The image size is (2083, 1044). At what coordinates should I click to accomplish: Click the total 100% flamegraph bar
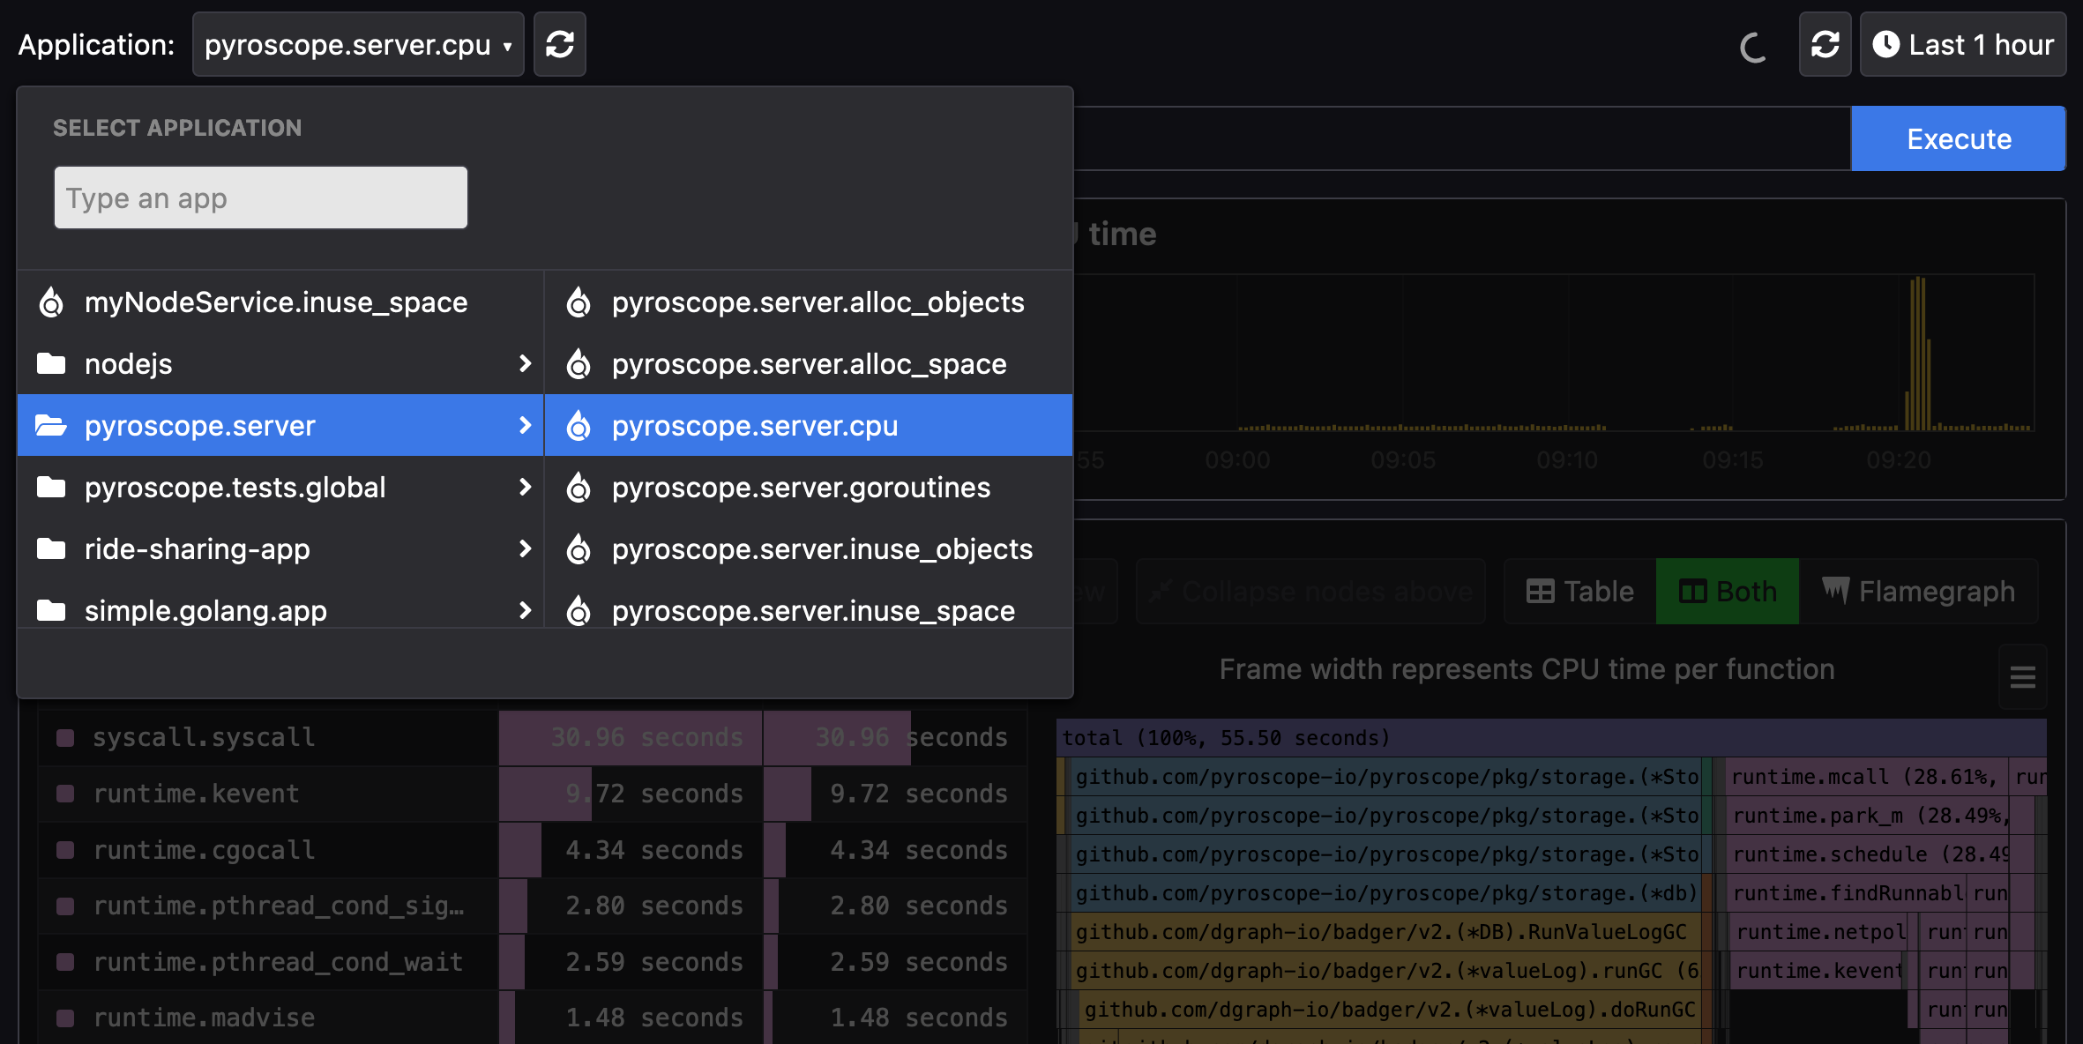(1551, 737)
